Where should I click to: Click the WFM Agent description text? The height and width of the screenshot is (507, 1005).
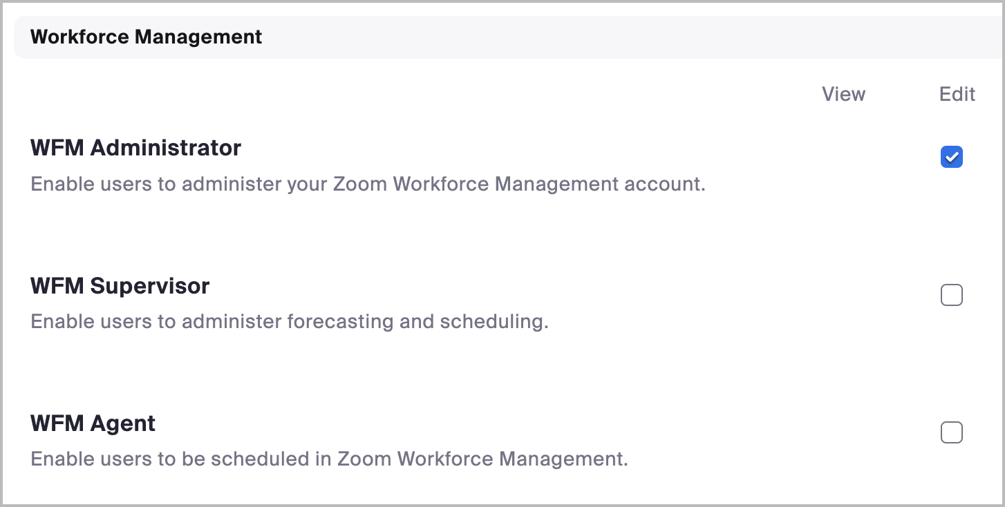329,459
